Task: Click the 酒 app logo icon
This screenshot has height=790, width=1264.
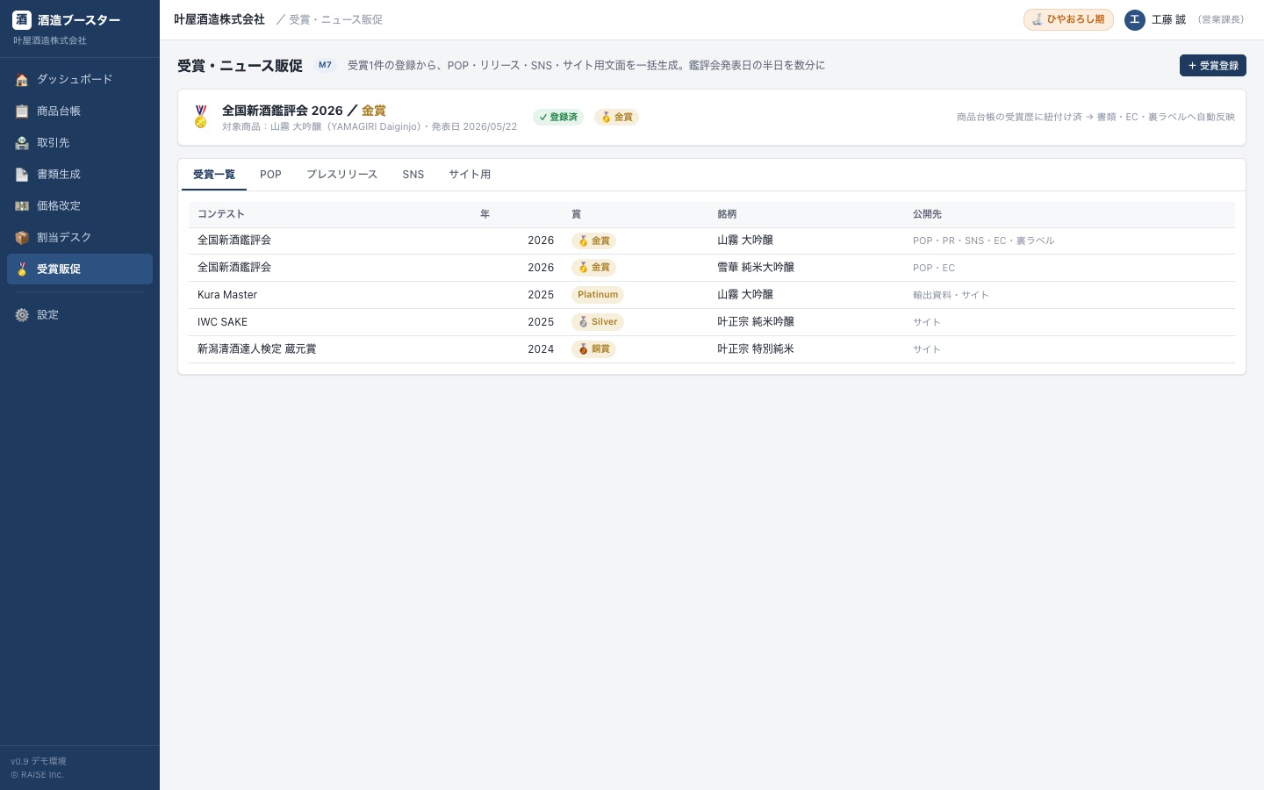Action: click(x=22, y=20)
